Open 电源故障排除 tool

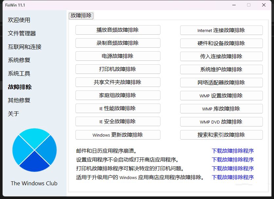[118, 56]
